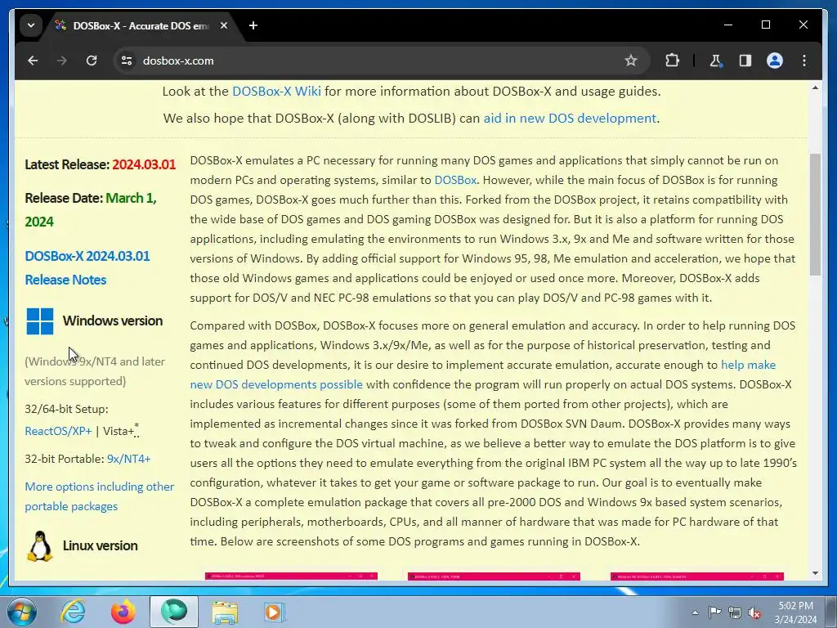Go back to the previous page

tap(33, 61)
